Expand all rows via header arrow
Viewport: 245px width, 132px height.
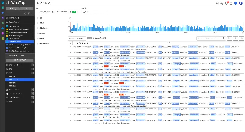point(70,43)
